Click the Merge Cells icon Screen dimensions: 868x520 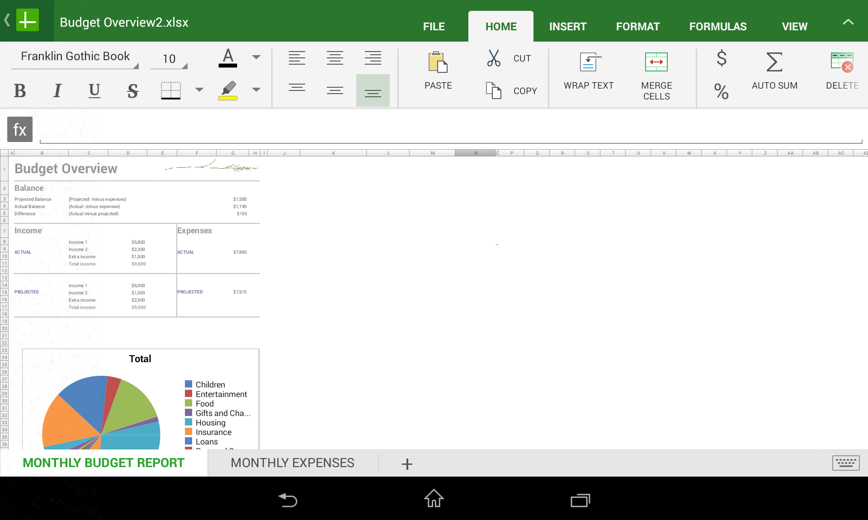[656, 62]
